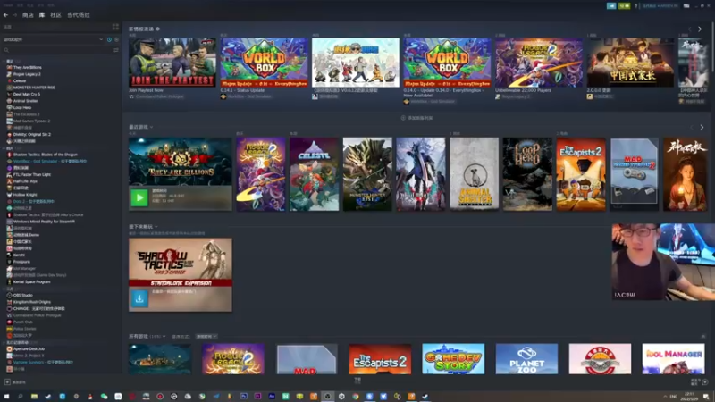
Task: Open WeChat from the taskbar
Action: click(x=104, y=397)
